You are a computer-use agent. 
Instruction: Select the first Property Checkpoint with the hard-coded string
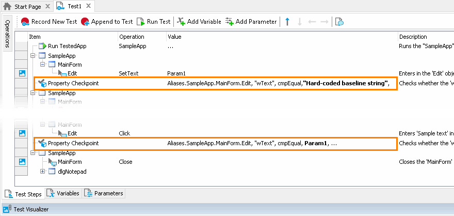[x=216, y=84]
